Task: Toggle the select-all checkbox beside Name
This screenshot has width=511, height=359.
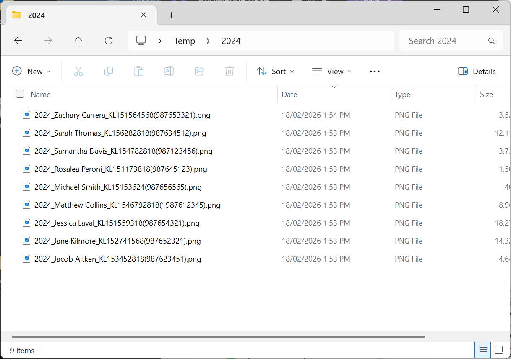Action: pos(20,94)
